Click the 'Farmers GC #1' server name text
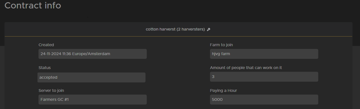 54,100
